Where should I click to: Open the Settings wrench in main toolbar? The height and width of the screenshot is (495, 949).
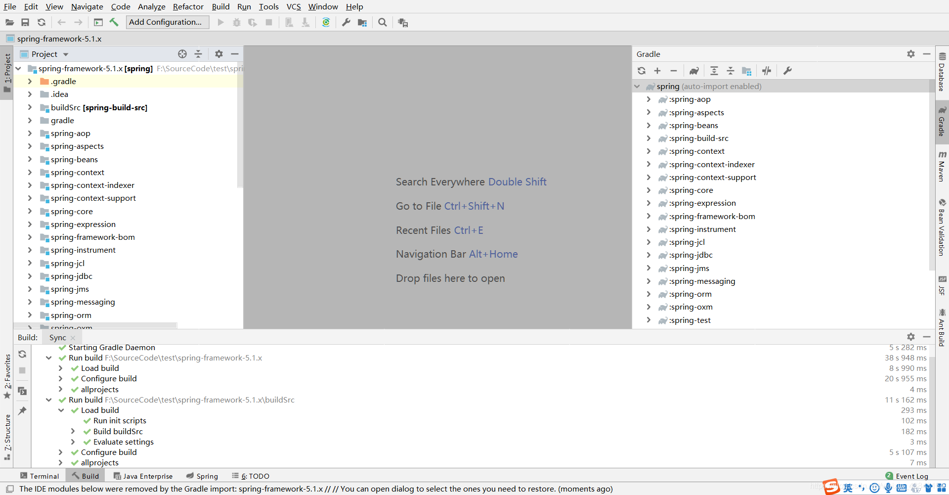[346, 22]
